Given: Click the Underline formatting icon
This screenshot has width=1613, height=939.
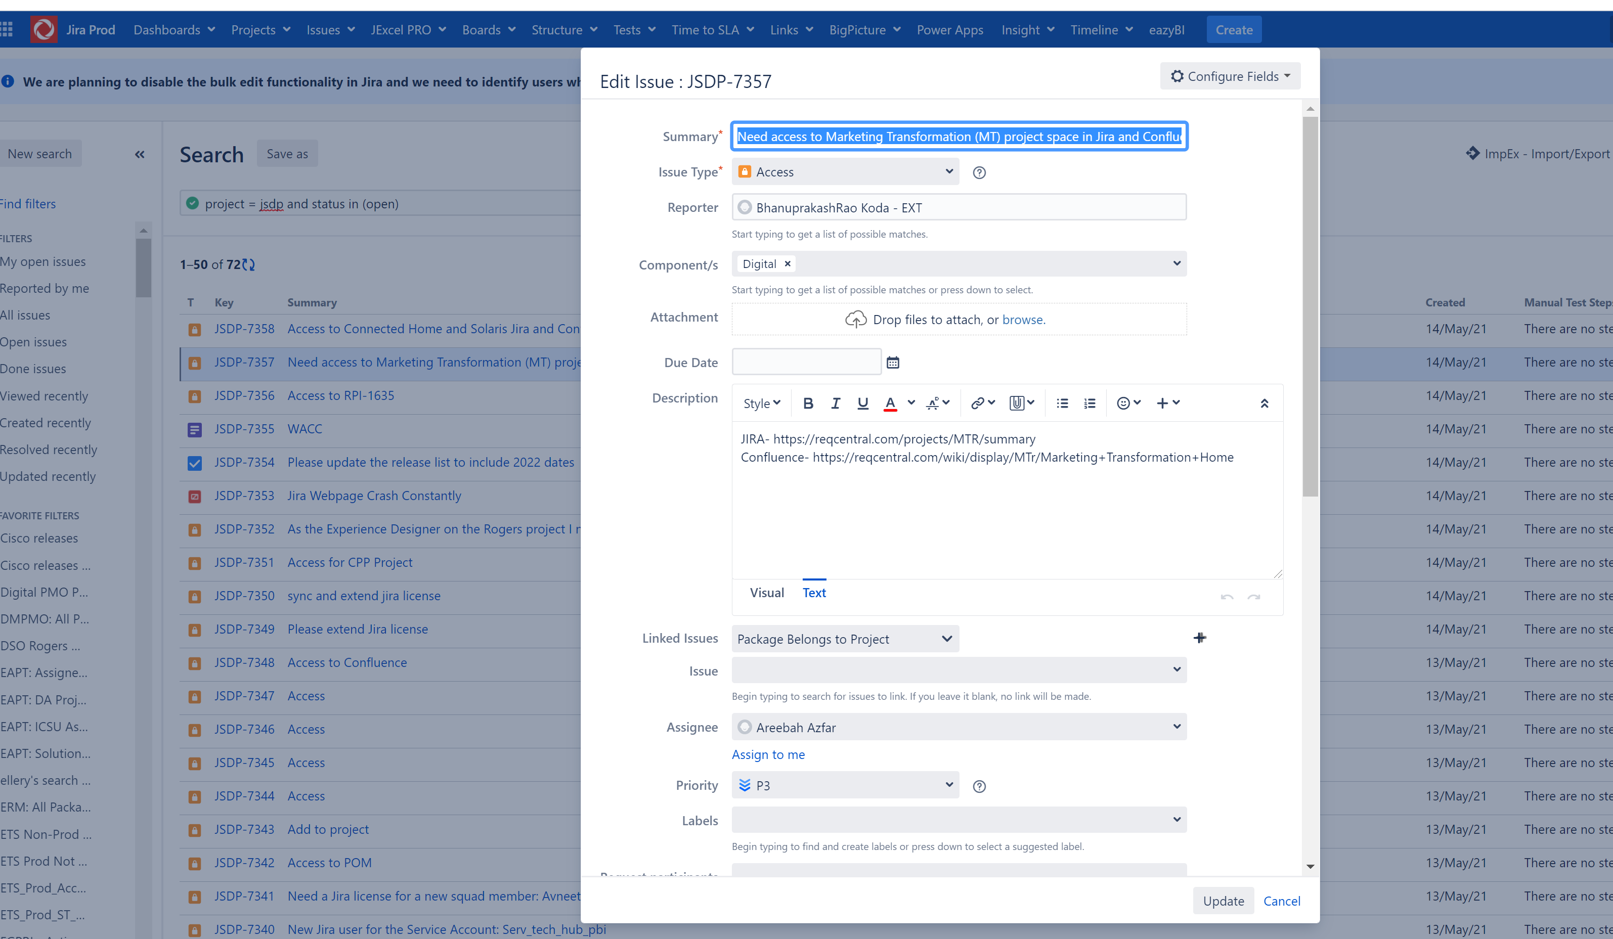Looking at the screenshot, I should (862, 403).
